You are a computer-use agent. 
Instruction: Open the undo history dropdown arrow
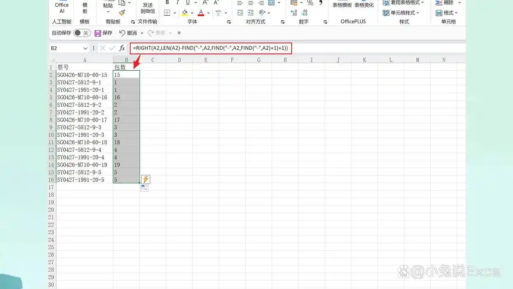pos(142,33)
